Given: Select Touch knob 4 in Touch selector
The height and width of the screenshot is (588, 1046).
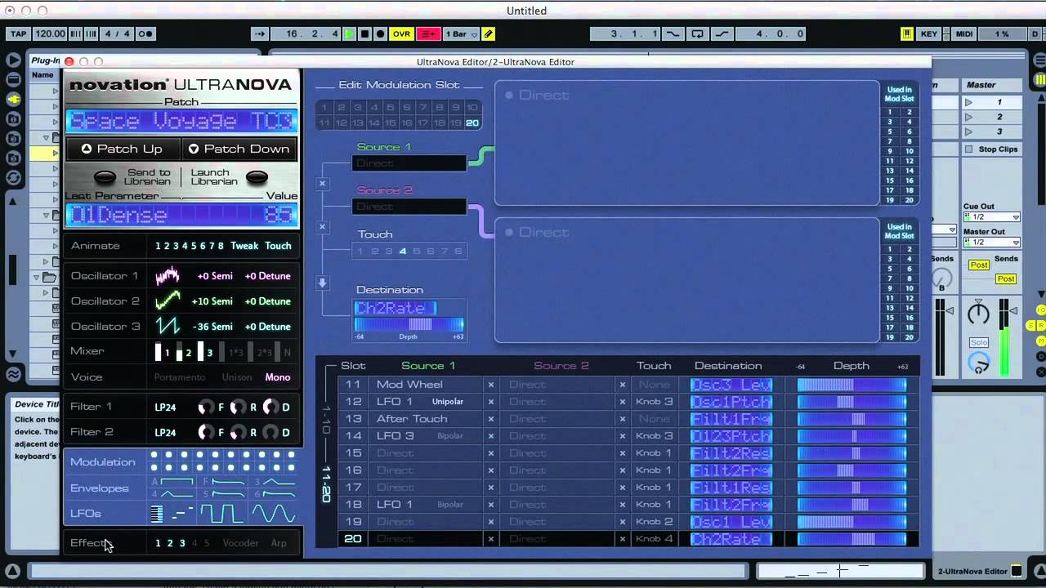Looking at the screenshot, I should tap(402, 252).
